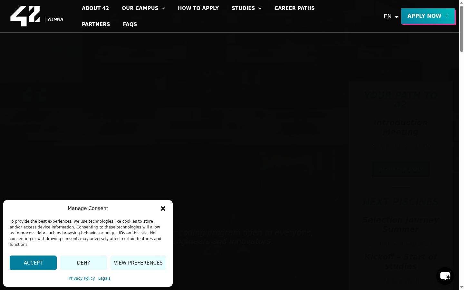The width and height of the screenshot is (464, 290).
Task: Click the Manage Consent title text
Action: pyautogui.click(x=88, y=208)
